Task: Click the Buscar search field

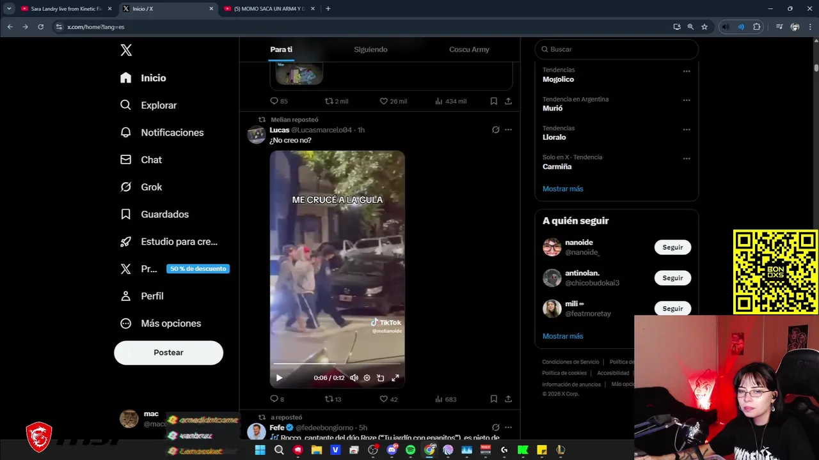Action: click(617, 49)
